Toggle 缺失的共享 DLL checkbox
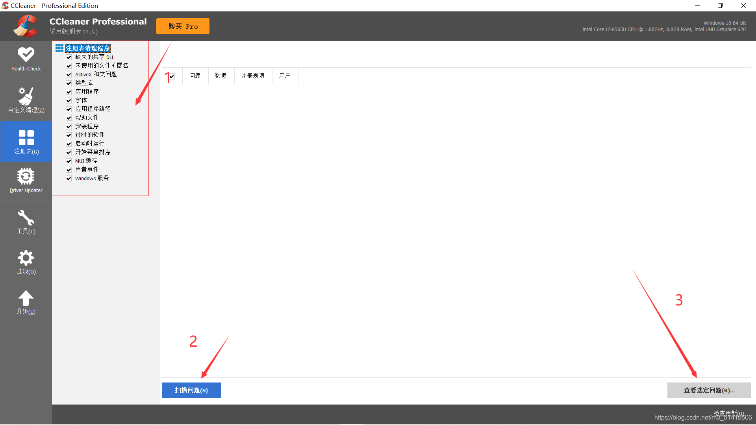The width and height of the screenshot is (756, 425). pos(68,57)
